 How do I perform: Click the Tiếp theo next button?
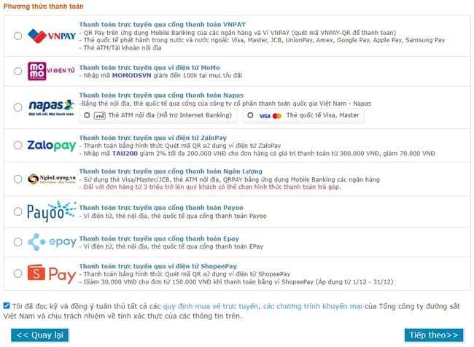click(x=434, y=335)
